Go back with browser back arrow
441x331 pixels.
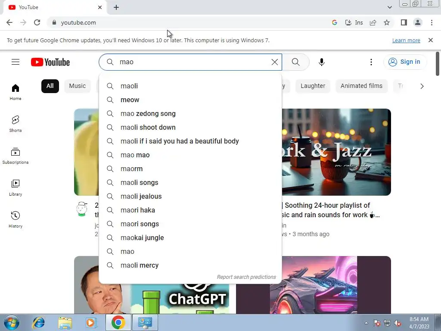pyautogui.click(x=9, y=22)
